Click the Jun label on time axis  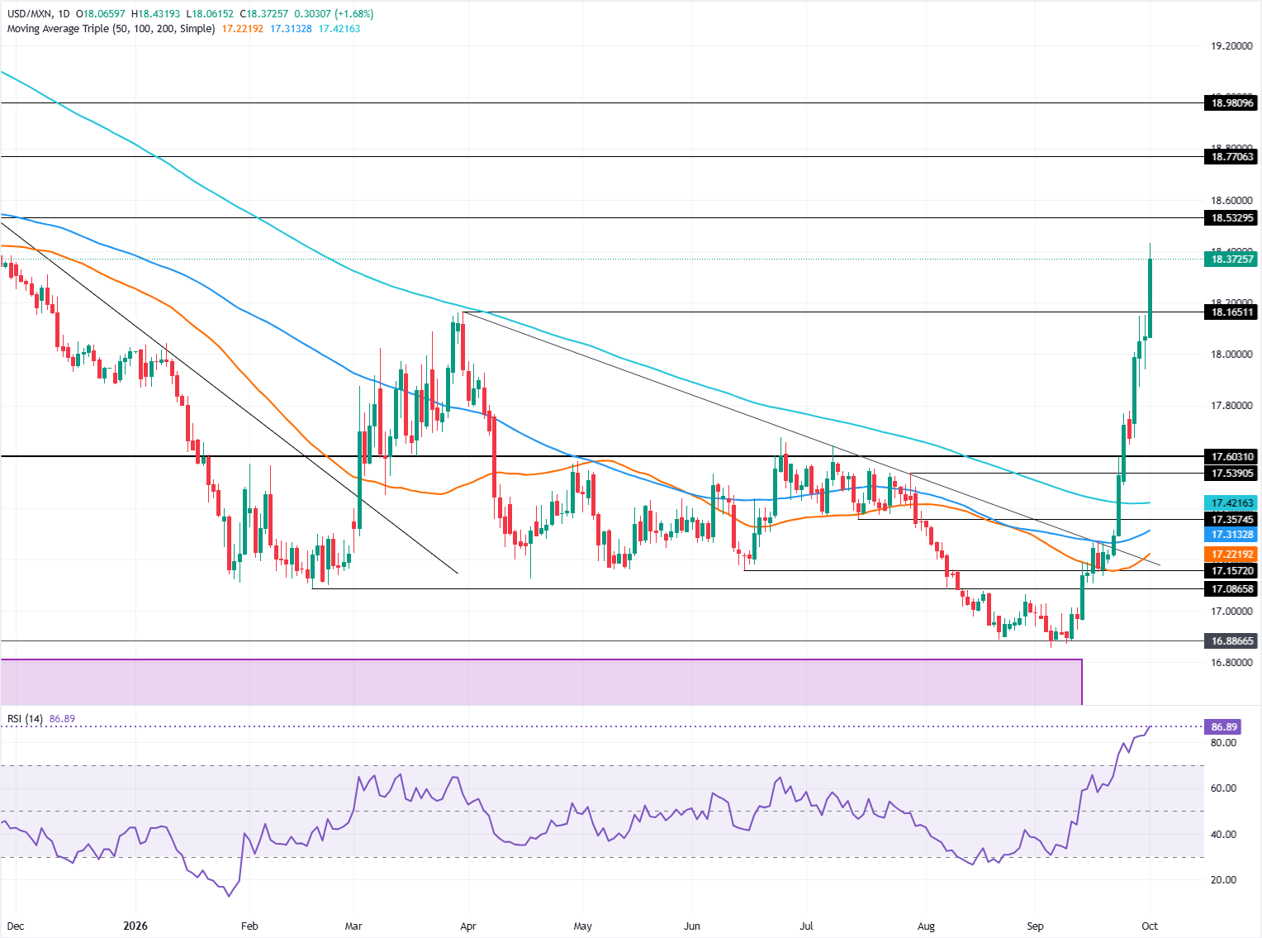[x=692, y=926]
